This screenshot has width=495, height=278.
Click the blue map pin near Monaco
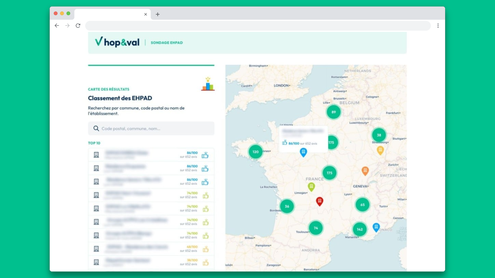[x=376, y=227]
